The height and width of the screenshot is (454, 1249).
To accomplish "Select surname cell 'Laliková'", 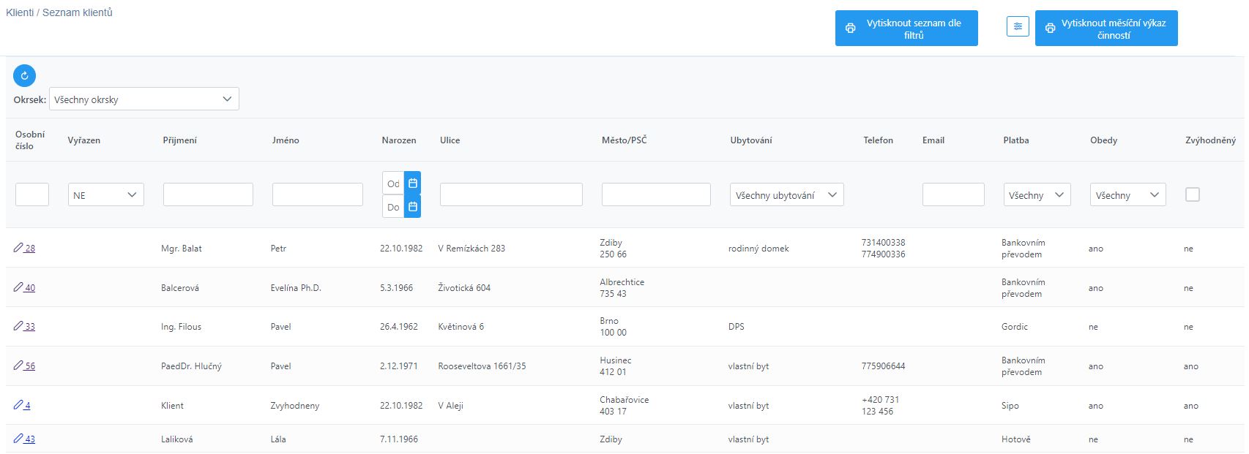I will (x=176, y=439).
